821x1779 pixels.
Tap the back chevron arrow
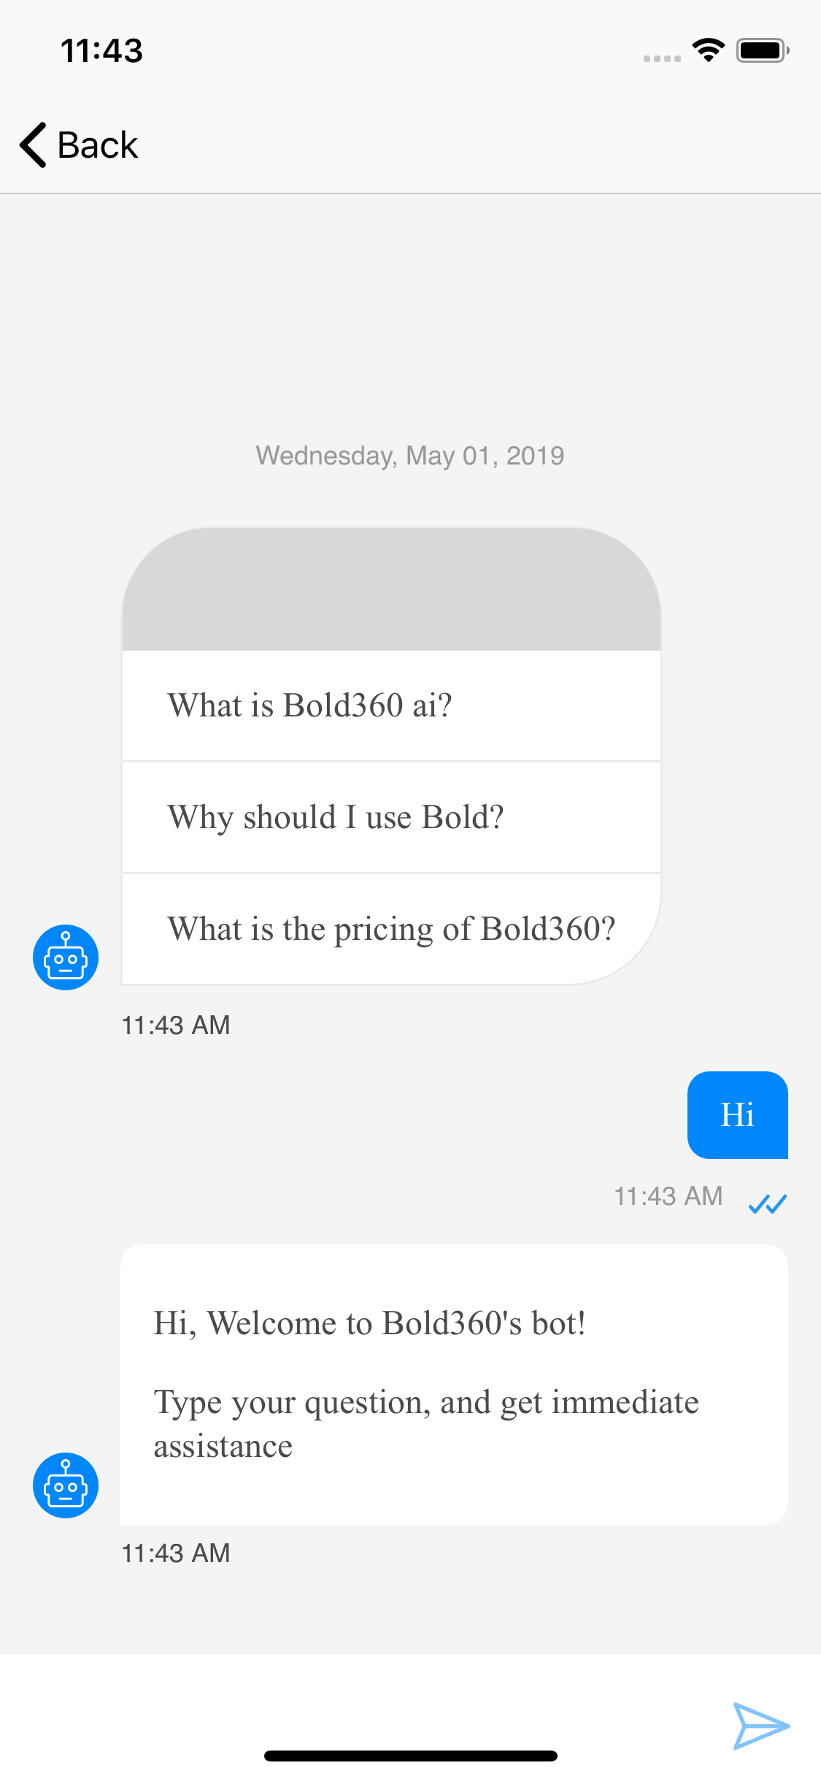[x=34, y=145]
